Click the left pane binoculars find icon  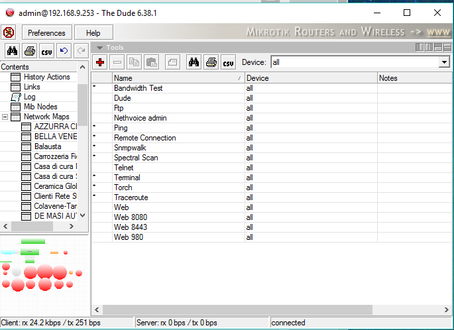[x=13, y=51]
